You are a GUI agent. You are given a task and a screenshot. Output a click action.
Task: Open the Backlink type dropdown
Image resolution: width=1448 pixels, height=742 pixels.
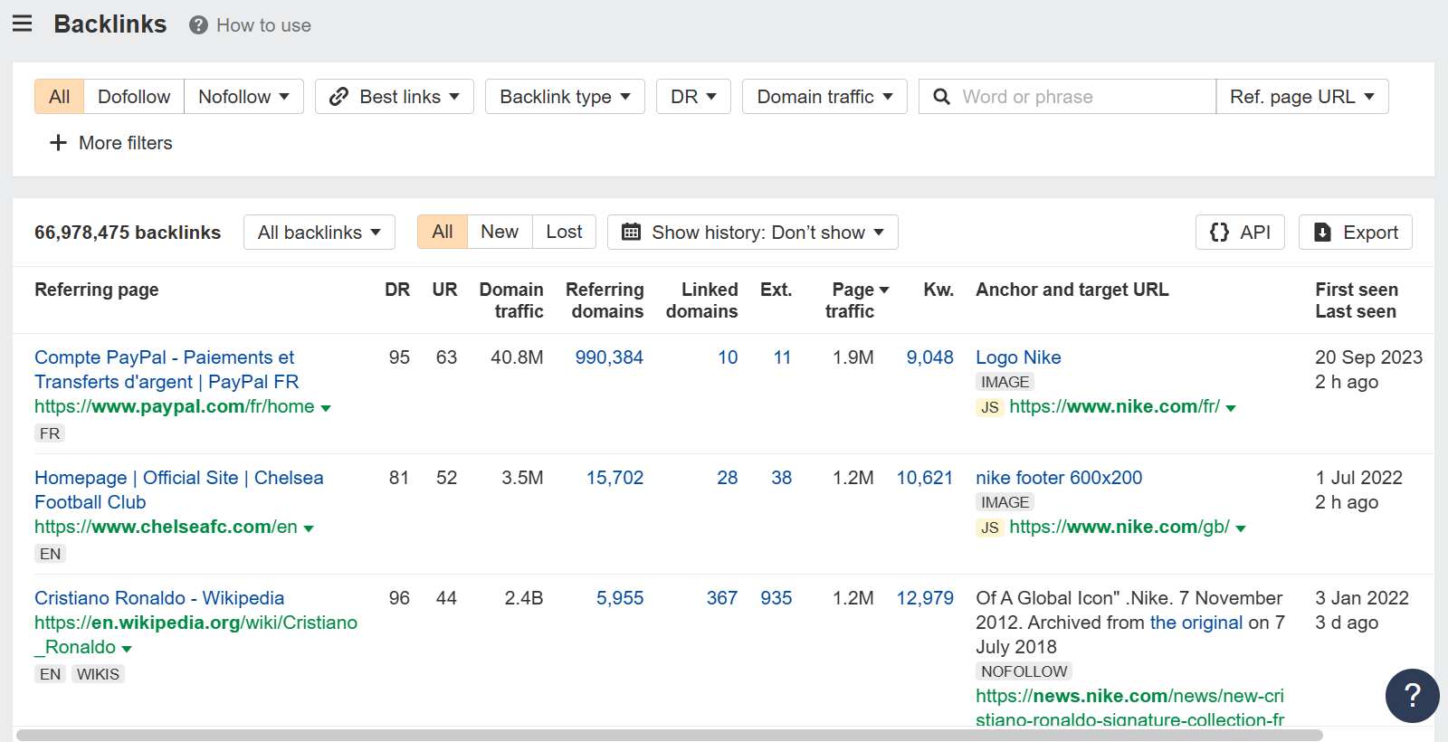[565, 97]
